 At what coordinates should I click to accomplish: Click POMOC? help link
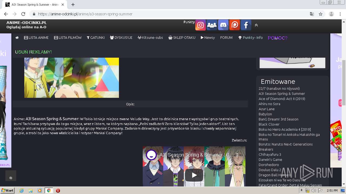click(x=277, y=38)
